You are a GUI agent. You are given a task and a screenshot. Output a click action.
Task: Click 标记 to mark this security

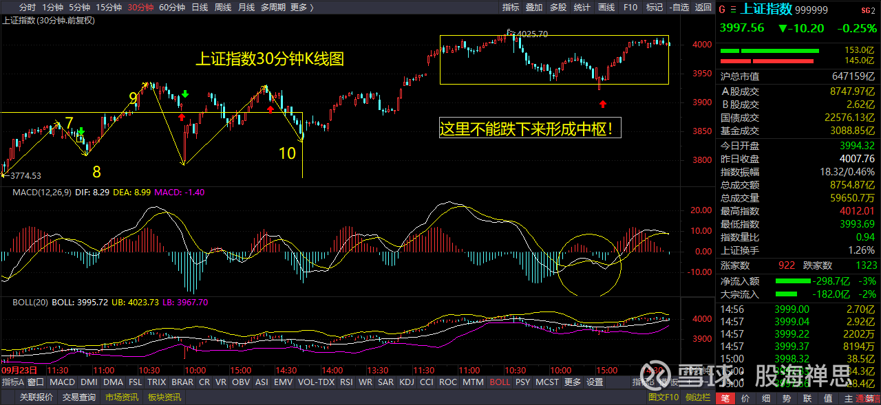(655, 8)
